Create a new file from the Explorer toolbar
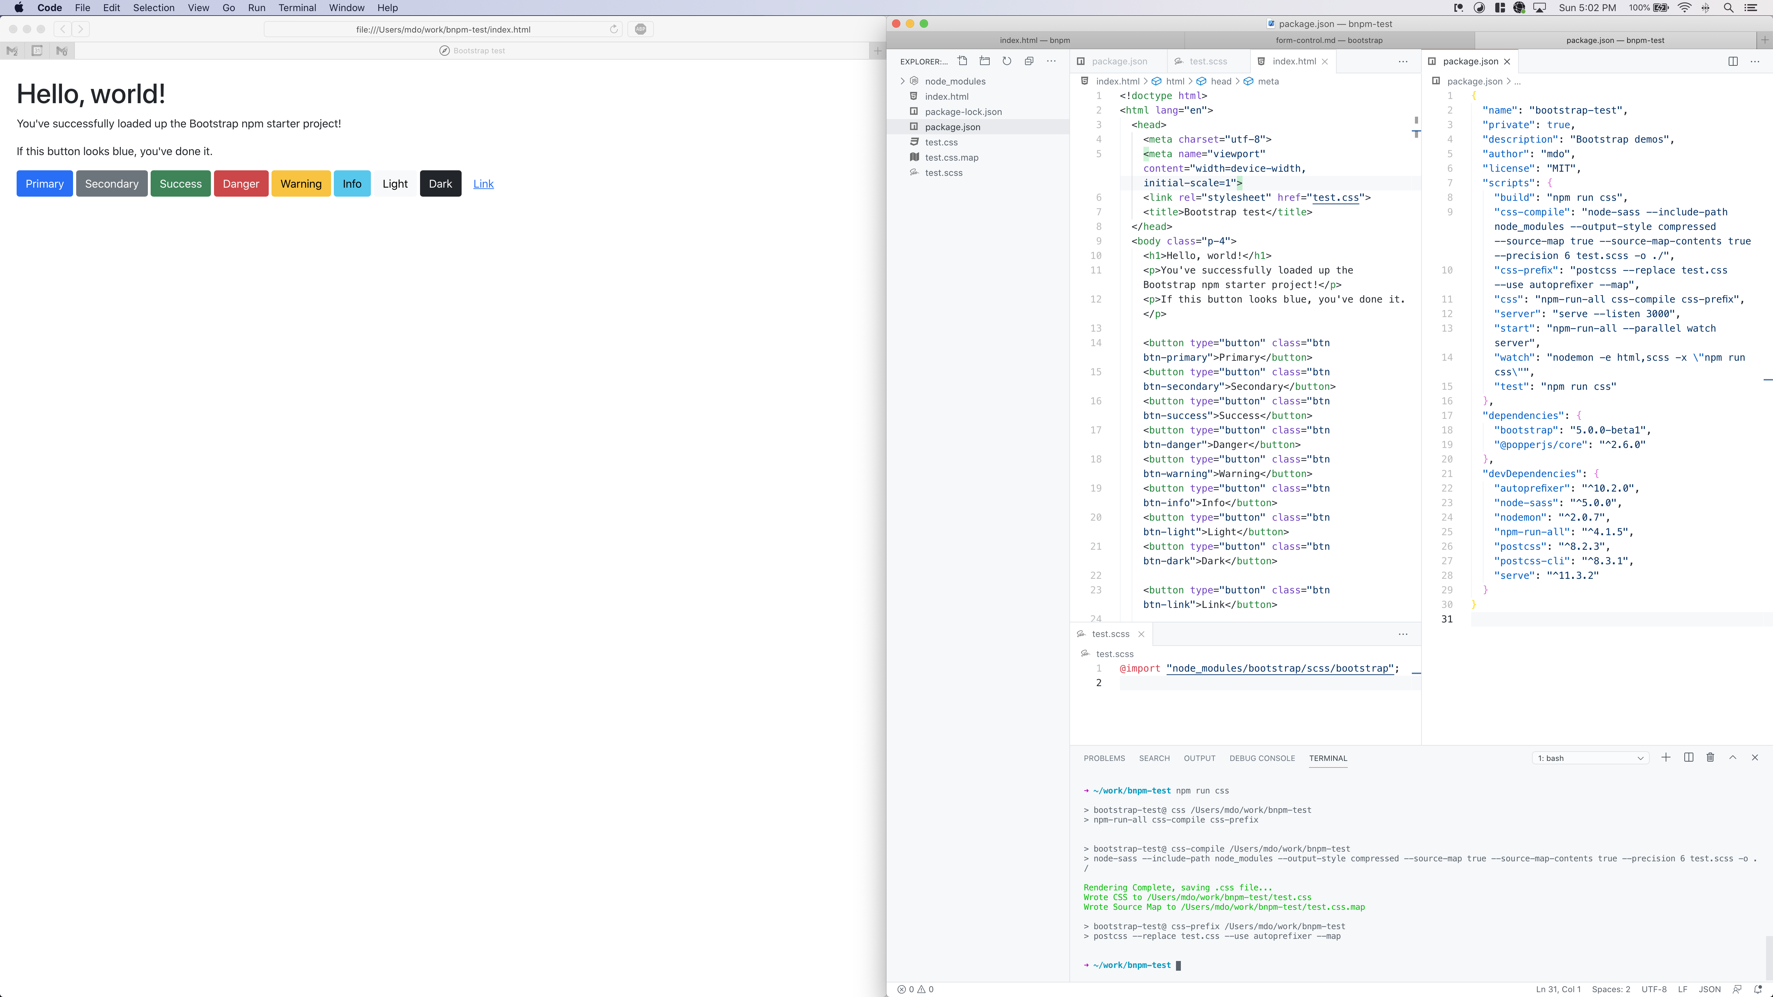 point(962,61)
